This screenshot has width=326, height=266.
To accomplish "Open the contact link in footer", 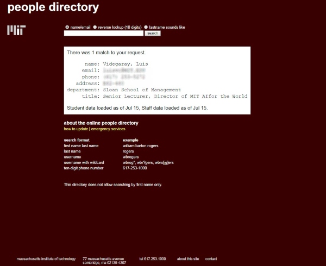I will click(x=211, y=259).
